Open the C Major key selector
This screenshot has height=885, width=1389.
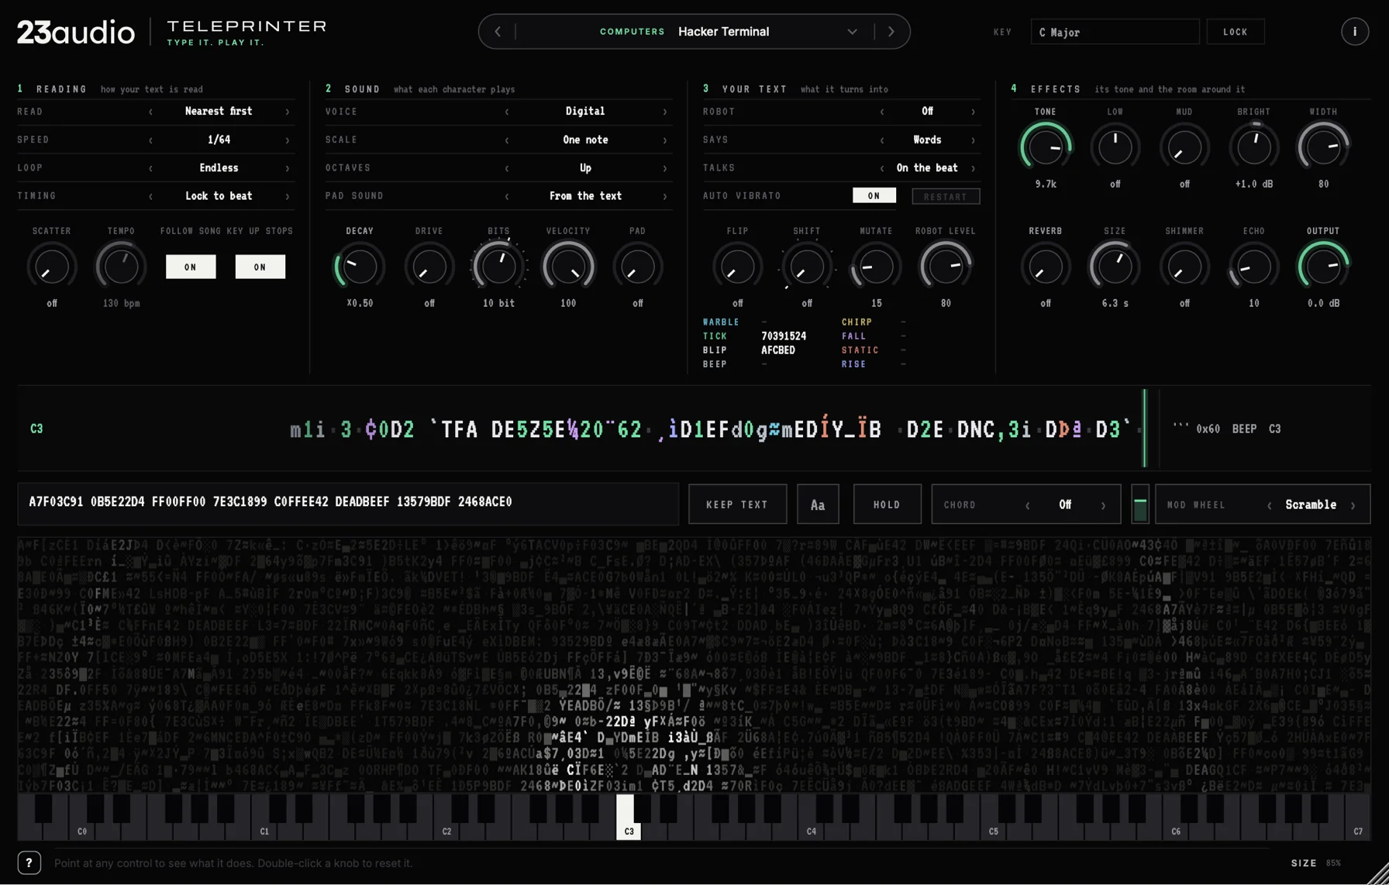1115,32
